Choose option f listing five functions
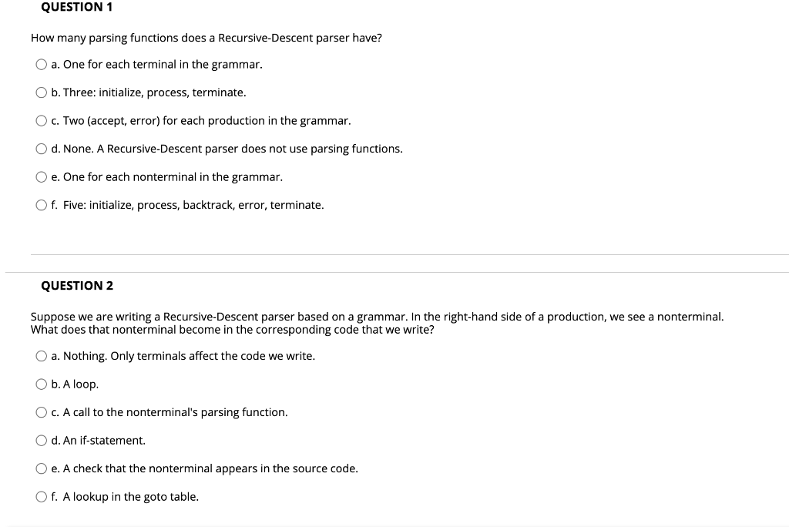The width and height of the screenshot is (789, 527). click(x=42, y=205)
